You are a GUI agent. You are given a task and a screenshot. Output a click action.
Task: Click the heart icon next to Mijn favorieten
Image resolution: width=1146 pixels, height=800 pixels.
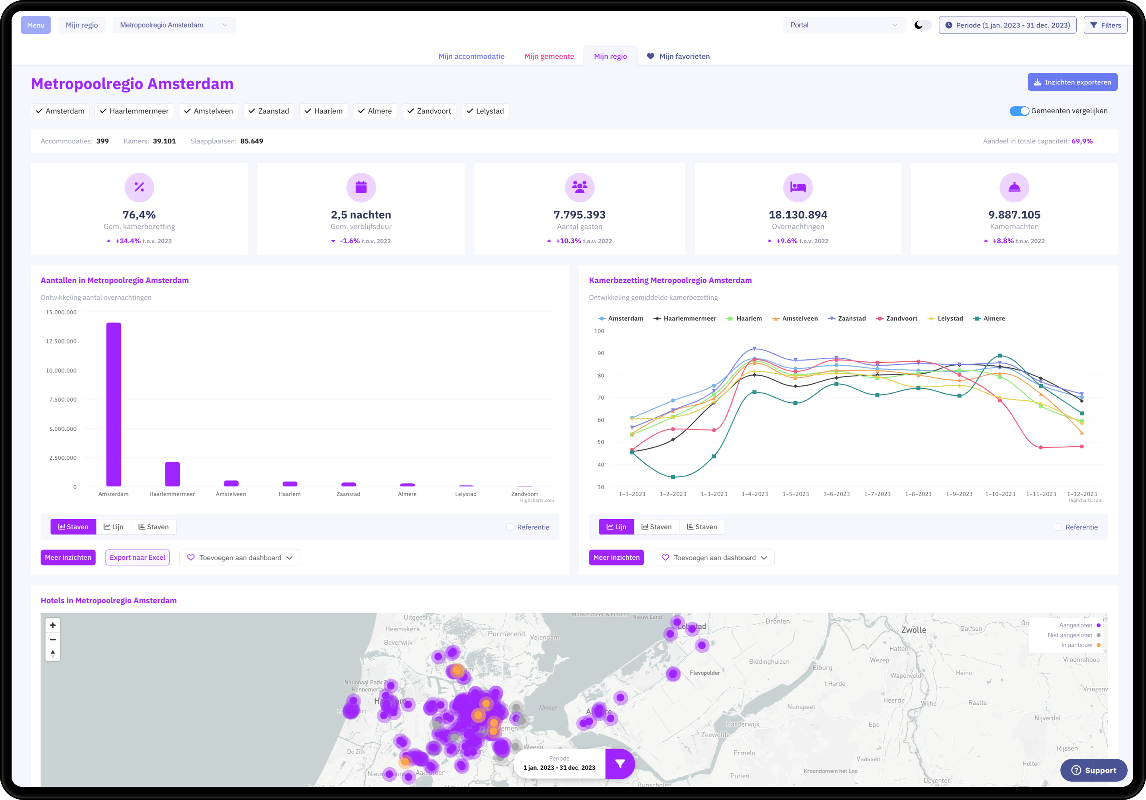650,57
